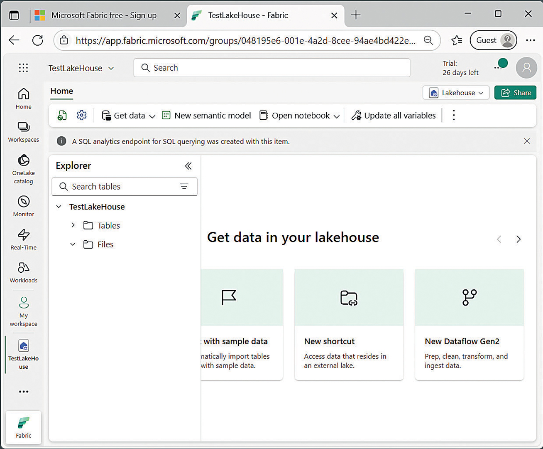Select TestLakeHouse item in left sidebar
Viewport: 543px width, 449px height.
[x=24, y=355]
